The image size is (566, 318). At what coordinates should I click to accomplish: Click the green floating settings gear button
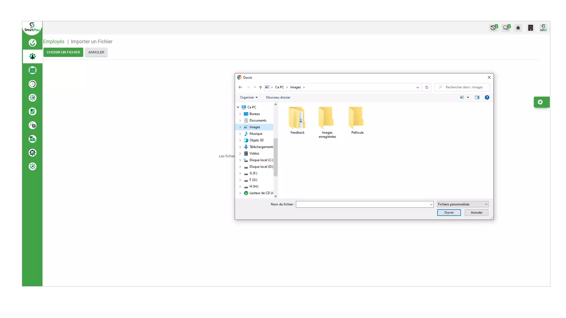tap(541, 102)
